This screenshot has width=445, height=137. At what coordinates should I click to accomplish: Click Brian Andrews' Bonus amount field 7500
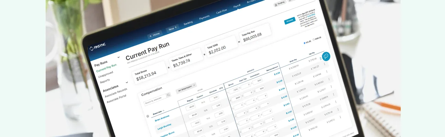235,89
